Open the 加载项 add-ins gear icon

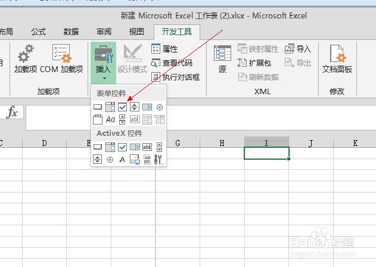(26, 59)
